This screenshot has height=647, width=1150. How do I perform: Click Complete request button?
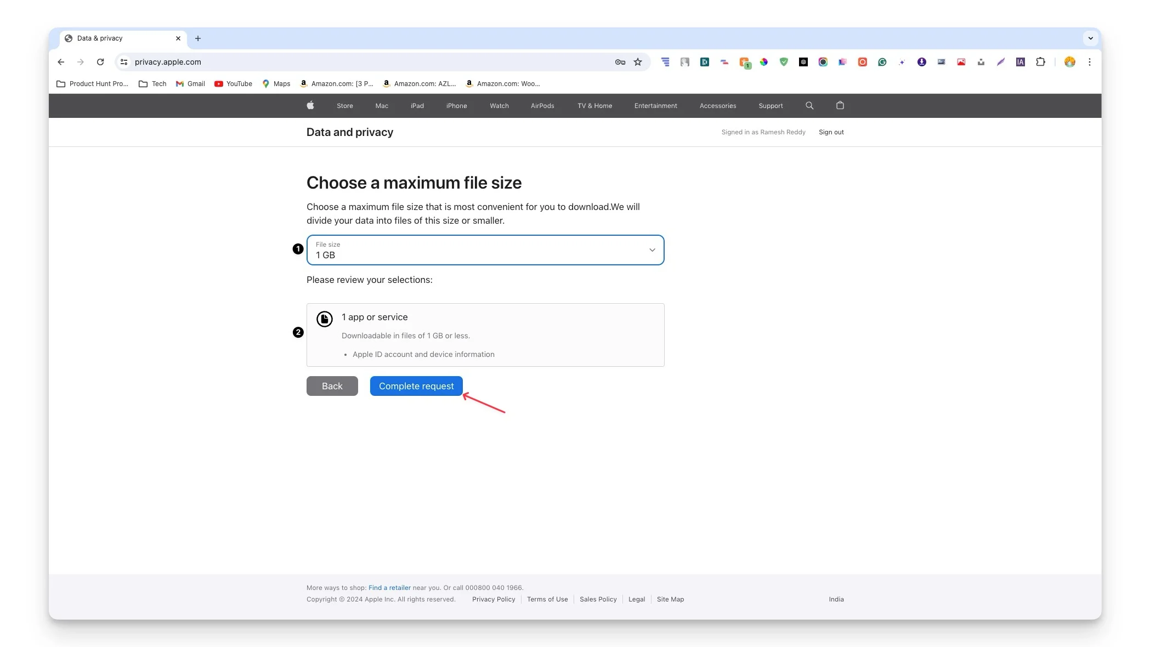click(x=416, y=385)
